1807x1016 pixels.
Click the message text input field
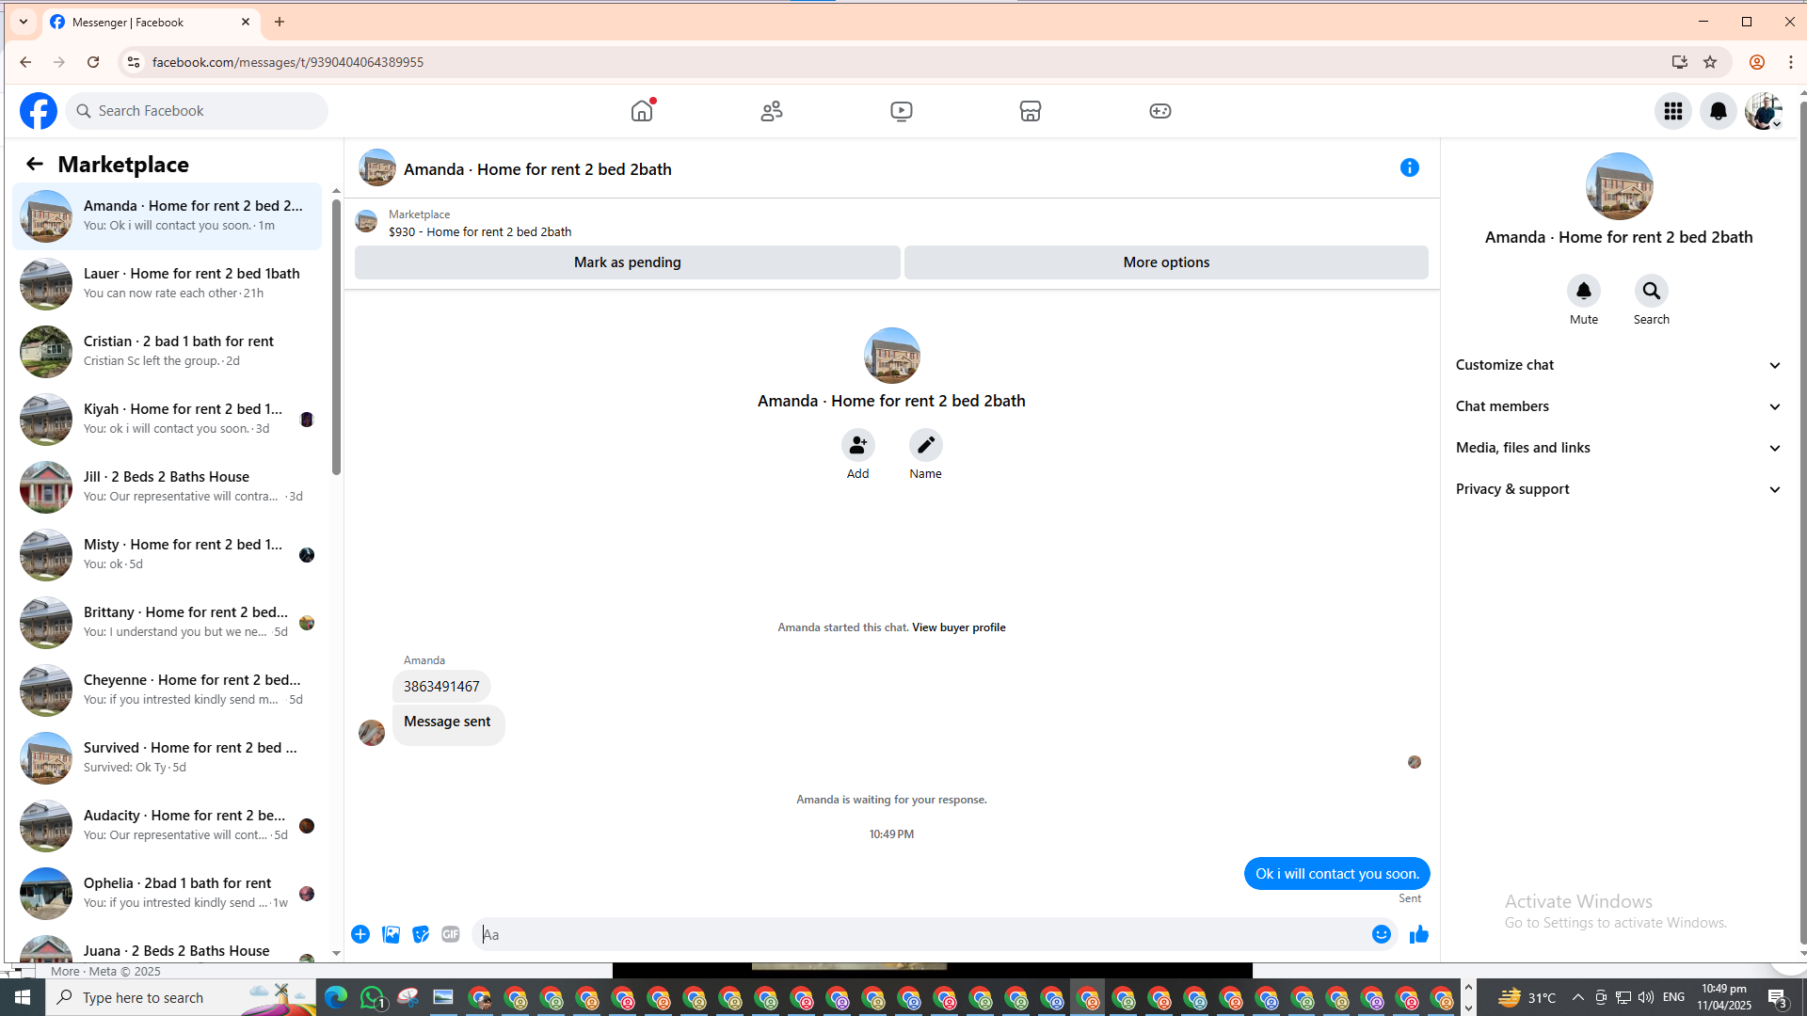pyautogui.click(x=922, y=934)
